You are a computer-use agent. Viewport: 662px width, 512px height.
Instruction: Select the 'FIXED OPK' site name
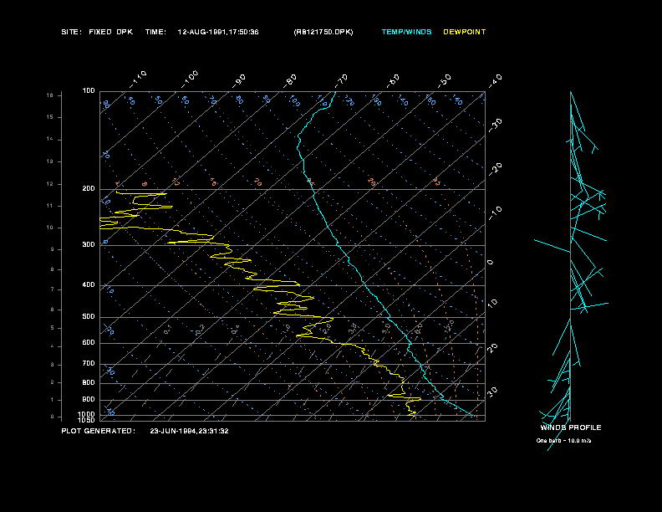click(x=110, y=32)
